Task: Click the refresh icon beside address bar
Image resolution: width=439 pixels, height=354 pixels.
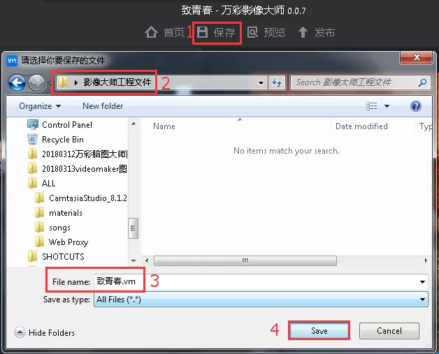Action: (277, 82)
